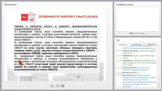
Task: Click the slide title ОСОБЕННОСТИ ЗАКУПОК У СМиСП
Action: pyautogui.click(x=68, y=17)
